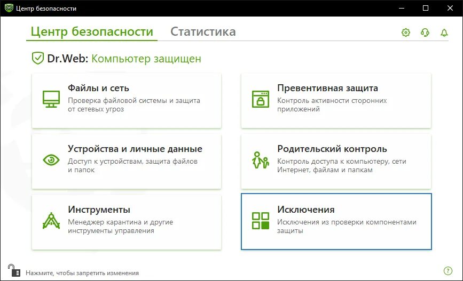This screenshot has height=281, width=463.
Task: Click the shield checkmark status icon
Action: pos(38,58)
